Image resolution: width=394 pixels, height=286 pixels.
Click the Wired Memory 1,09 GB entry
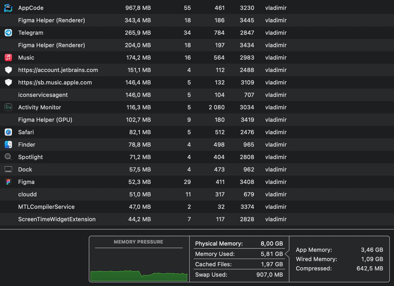tap(340, 259)
